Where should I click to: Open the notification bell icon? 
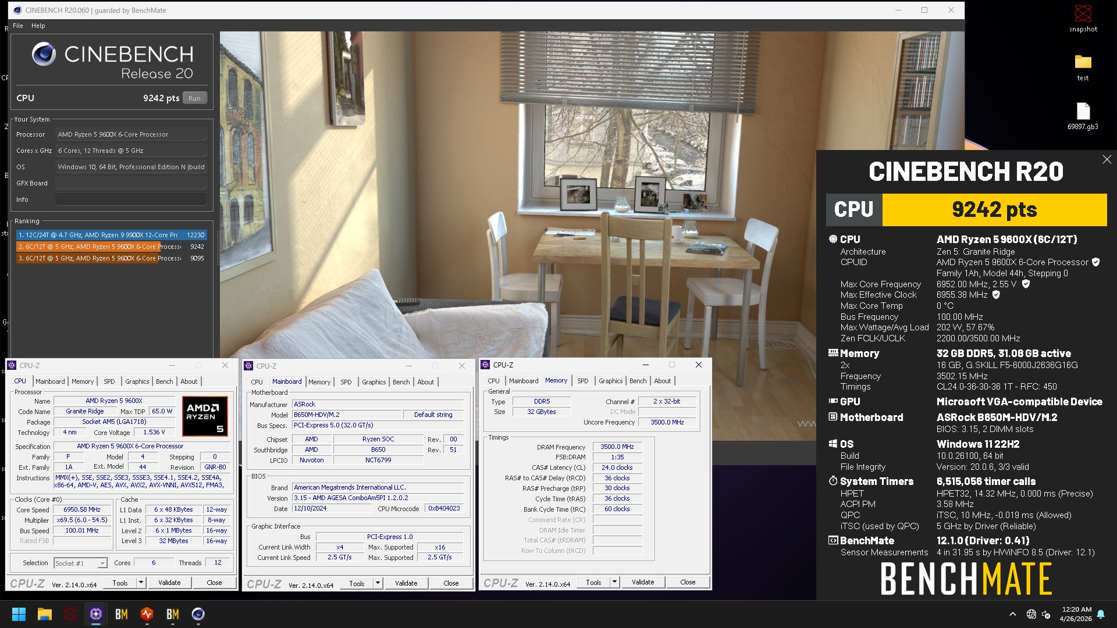coord(1101,614)
